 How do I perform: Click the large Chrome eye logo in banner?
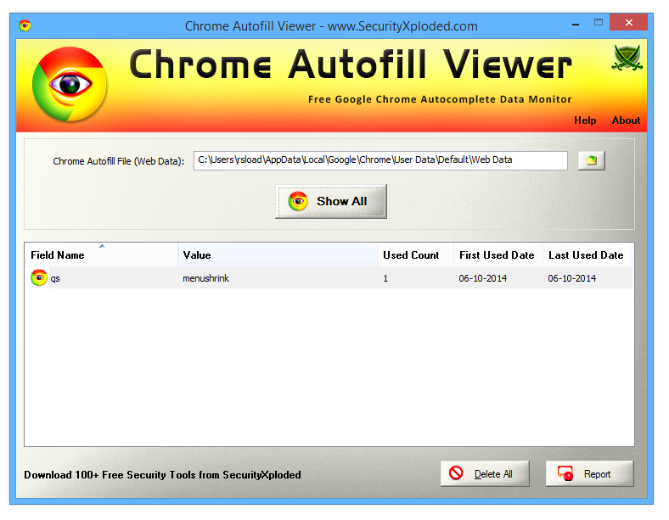click(x=70, y=84)
